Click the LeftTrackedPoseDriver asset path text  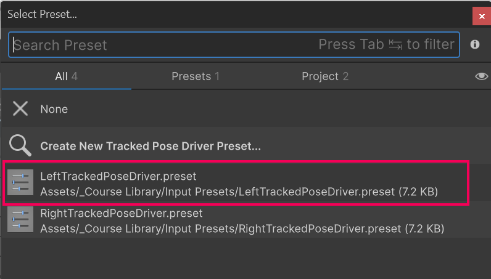pyautogui.click(x=239, y=192)
